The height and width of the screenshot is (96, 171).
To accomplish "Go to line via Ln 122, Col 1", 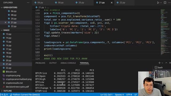I will (x=106, y=95).
